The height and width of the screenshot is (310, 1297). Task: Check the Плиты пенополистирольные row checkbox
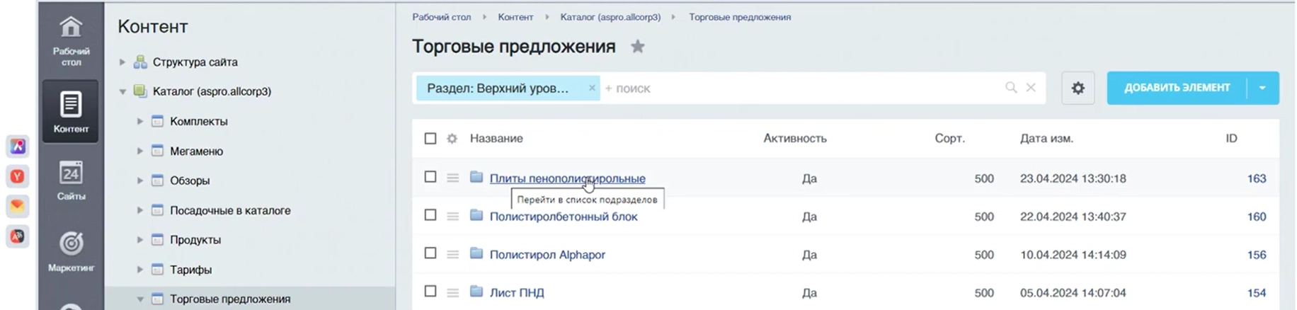pyautogui.click(x=430, y=177)
